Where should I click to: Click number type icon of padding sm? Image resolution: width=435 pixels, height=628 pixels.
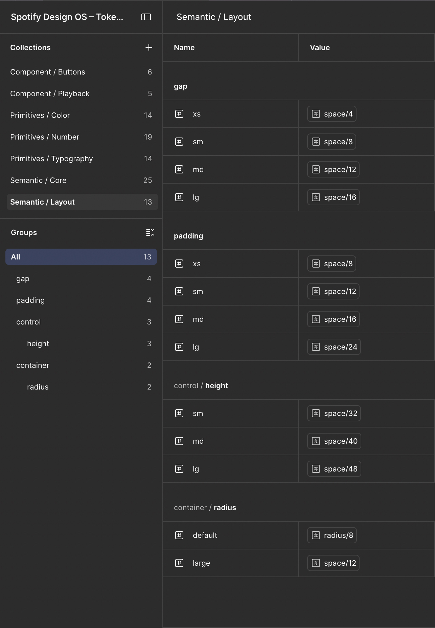(179, 291)
